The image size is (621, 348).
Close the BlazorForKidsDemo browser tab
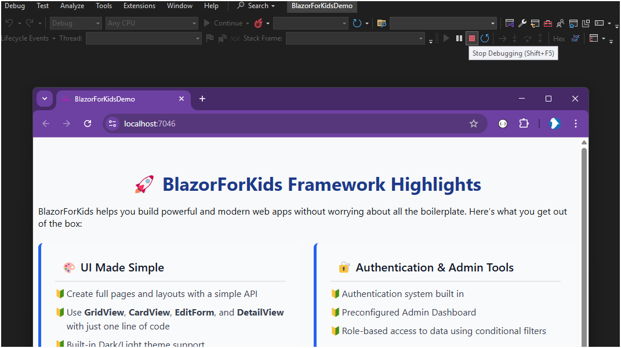[x=181, y=99]
